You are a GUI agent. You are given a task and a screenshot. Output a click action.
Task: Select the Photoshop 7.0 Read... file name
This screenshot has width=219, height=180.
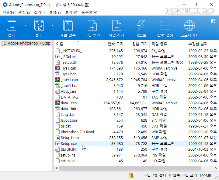click(x=79, y=132)
